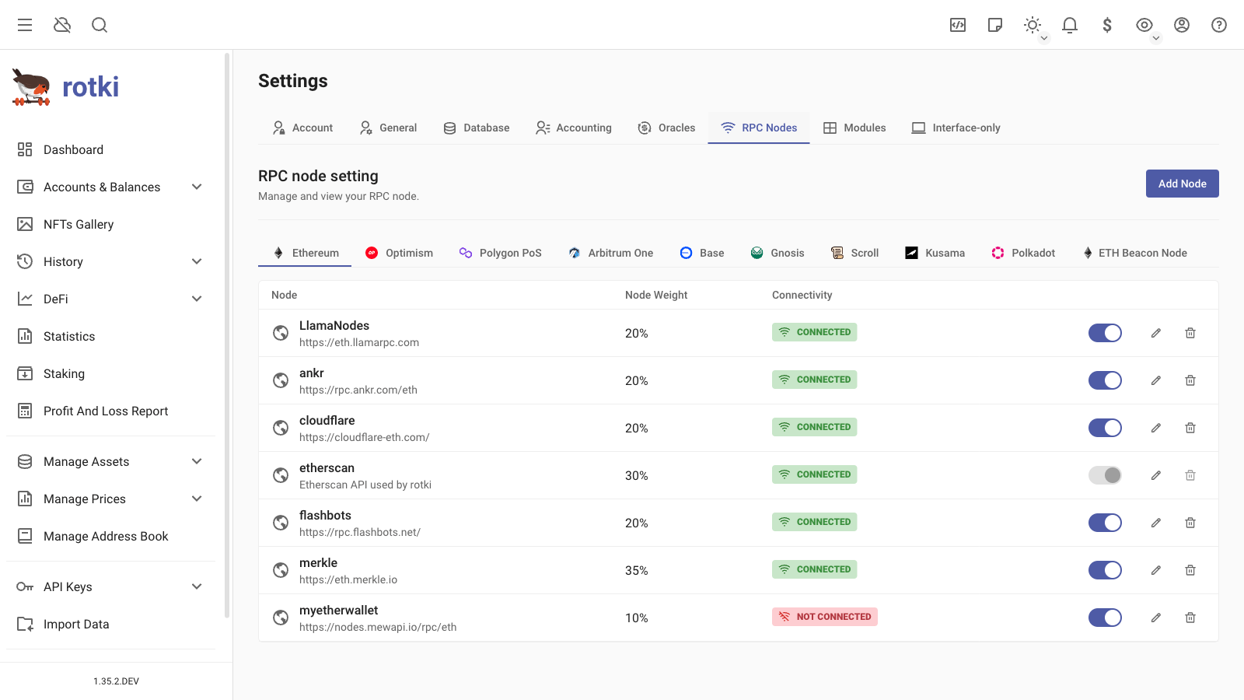Open privacy mode dropdown chevron

pos(1156,38)
